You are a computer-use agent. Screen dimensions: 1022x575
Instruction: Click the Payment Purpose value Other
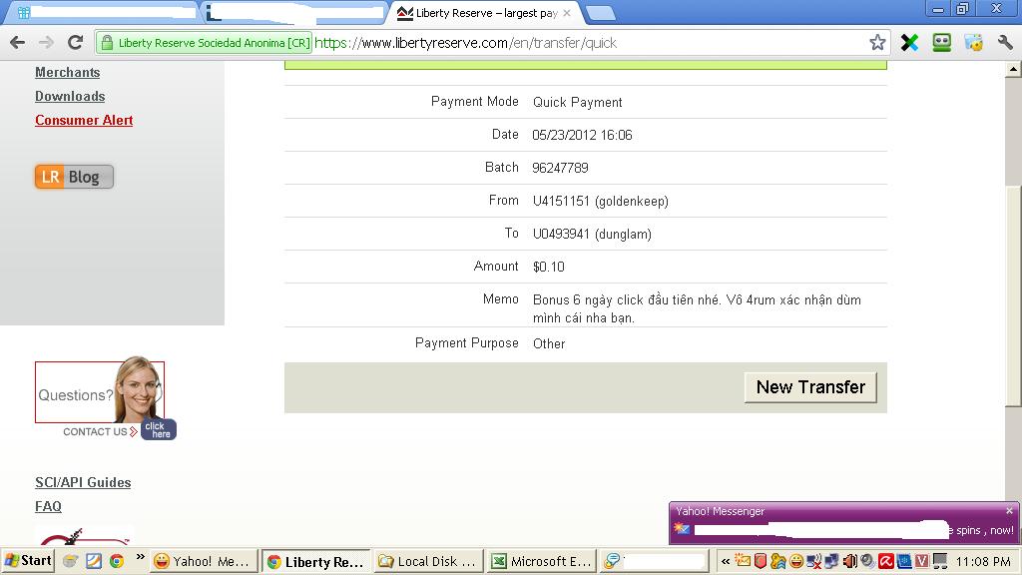click(x=549, y=343)
